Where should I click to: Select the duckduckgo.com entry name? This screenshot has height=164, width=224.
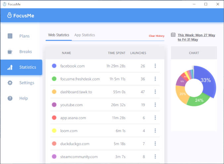75,144
